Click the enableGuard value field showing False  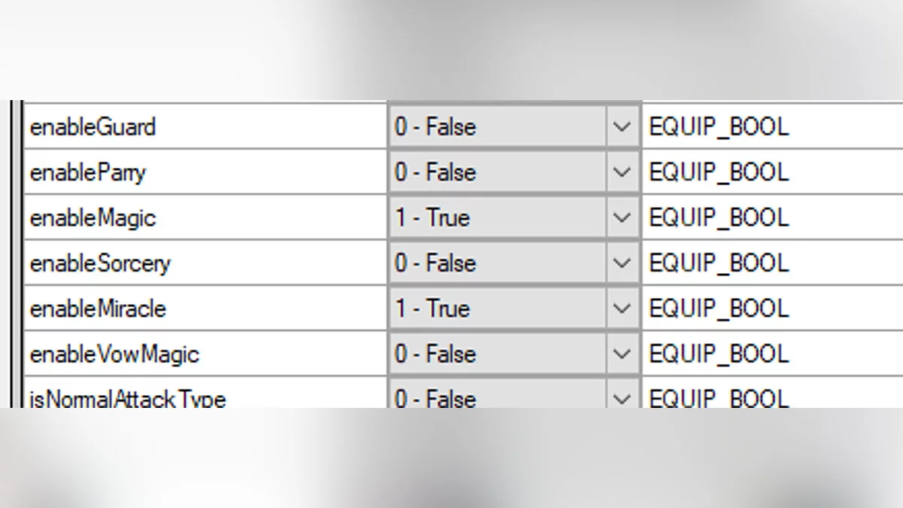(497, 127)
